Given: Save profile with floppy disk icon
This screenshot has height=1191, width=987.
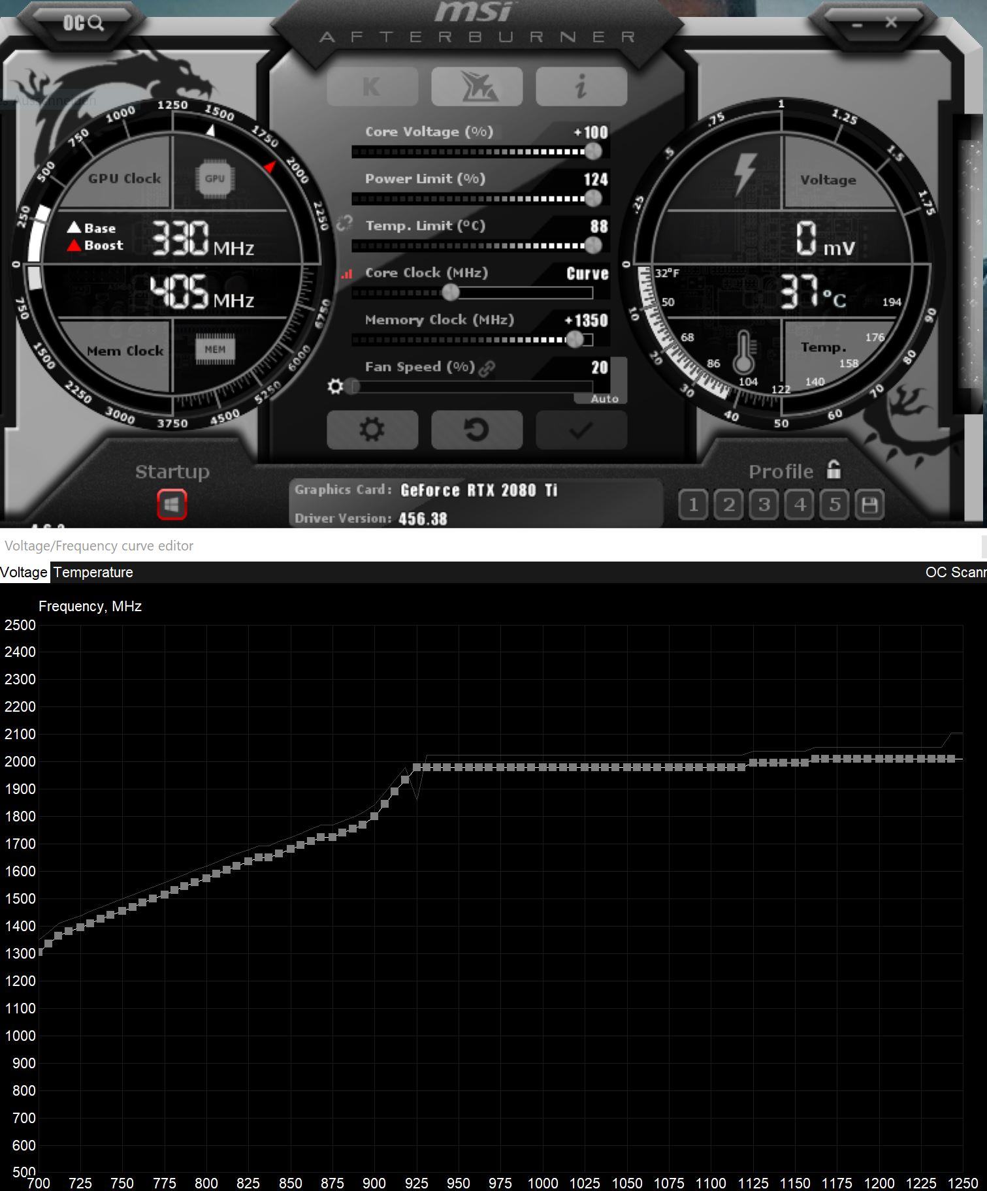Looking at the screenshot, I should click(x=869, y=504).
